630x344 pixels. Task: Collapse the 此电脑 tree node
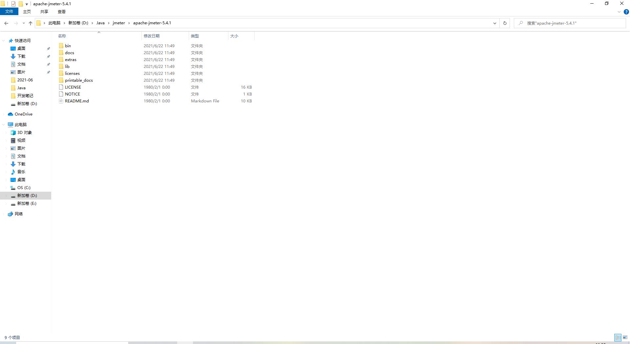click(4, 125)
